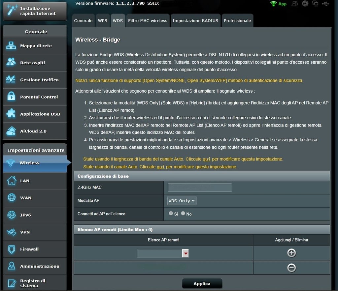Open the Modalità AP WDS Only dropdown

[x=182, y=201]
